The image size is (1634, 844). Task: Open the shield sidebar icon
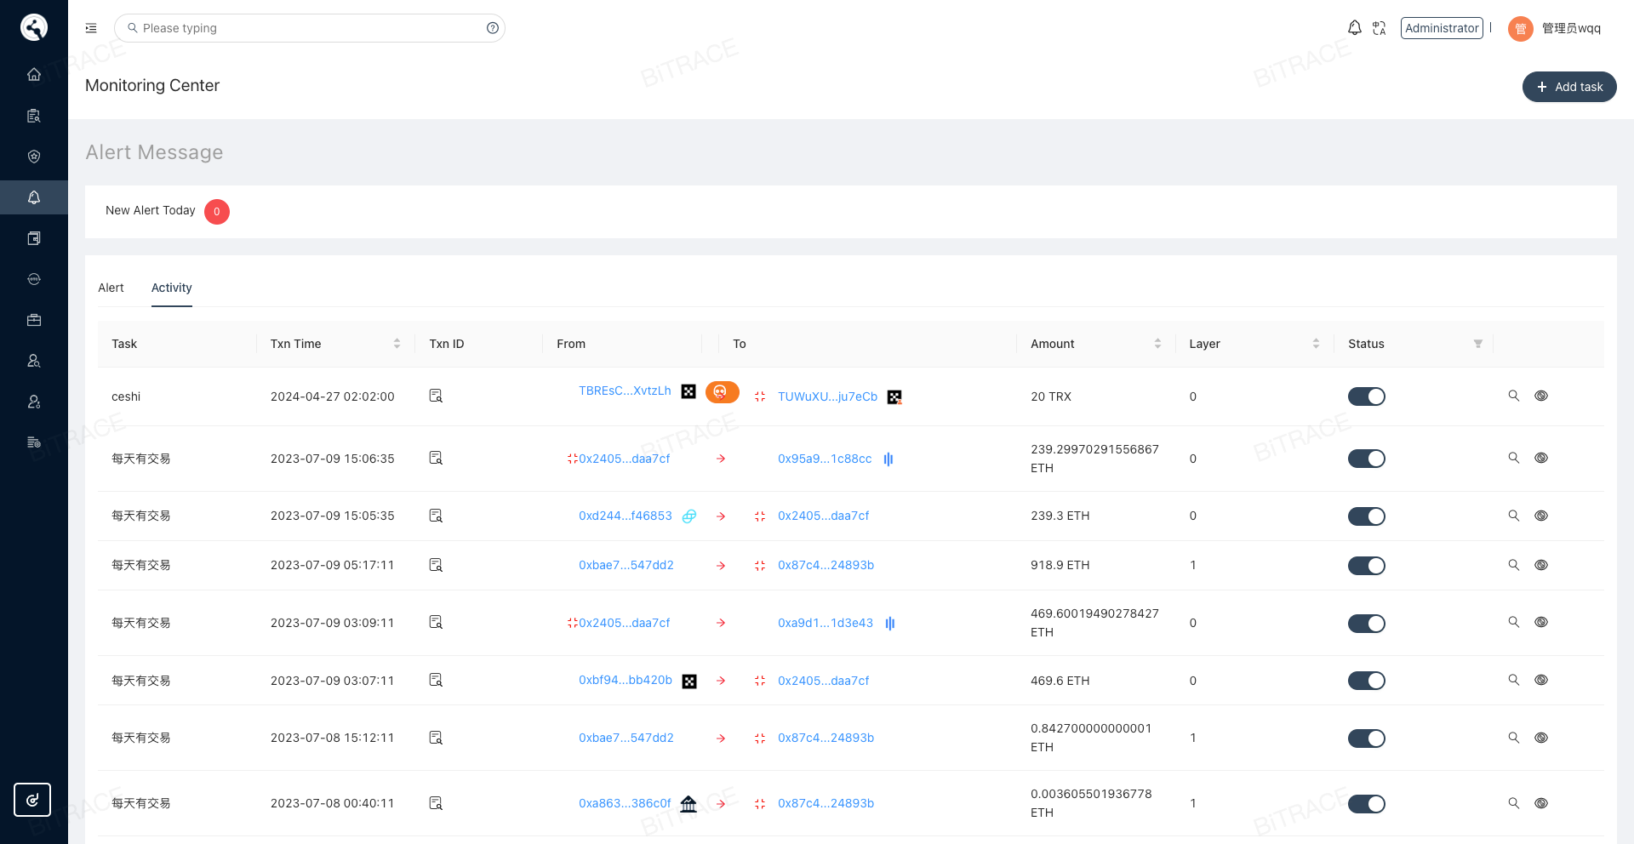tap(34, 157)
